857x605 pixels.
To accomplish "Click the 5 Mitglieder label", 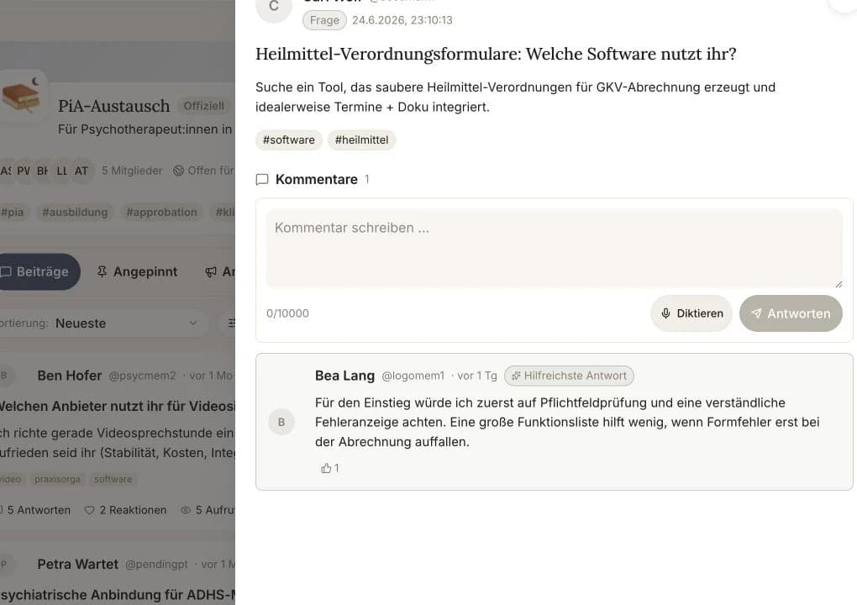I will click(132, 171).
